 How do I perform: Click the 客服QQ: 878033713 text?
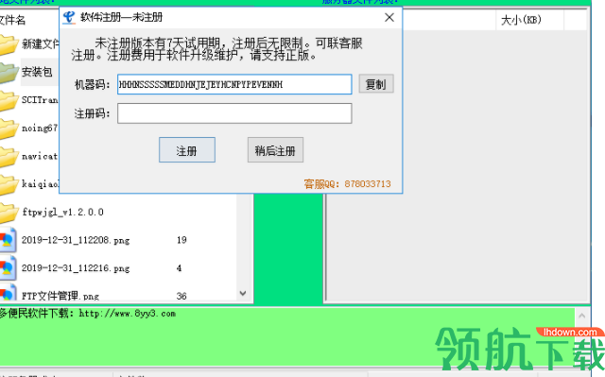[347, 184]
